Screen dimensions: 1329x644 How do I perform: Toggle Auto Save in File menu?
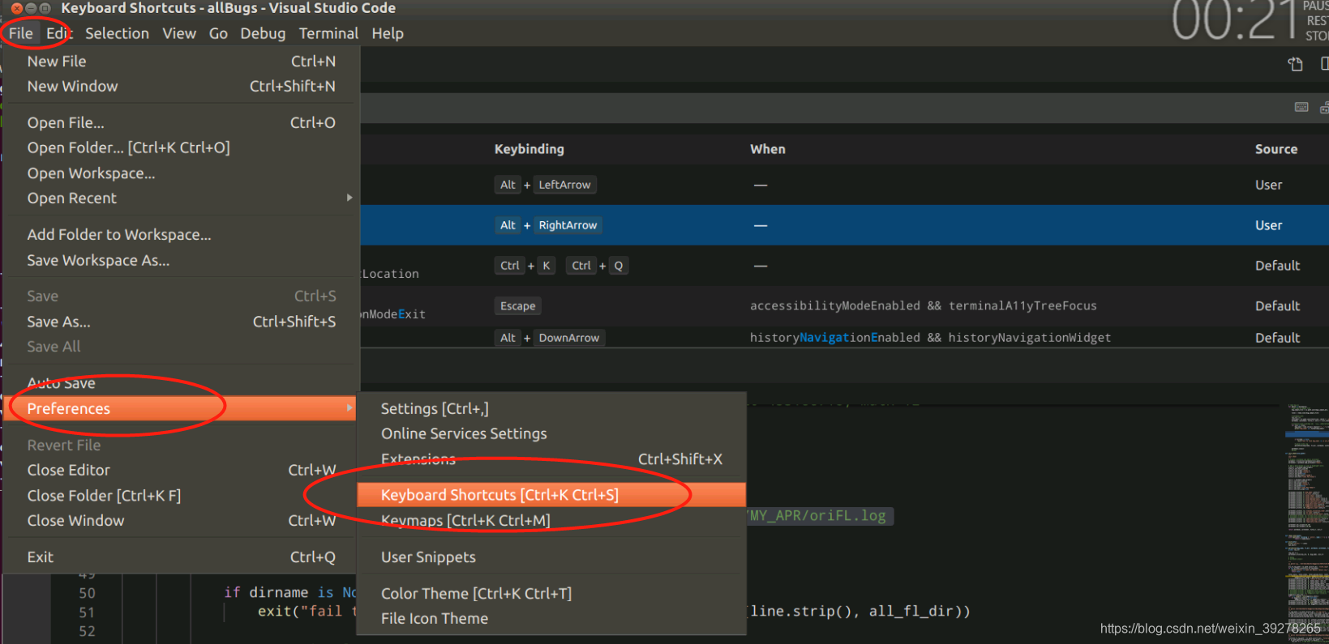click(x=182, y=383)
